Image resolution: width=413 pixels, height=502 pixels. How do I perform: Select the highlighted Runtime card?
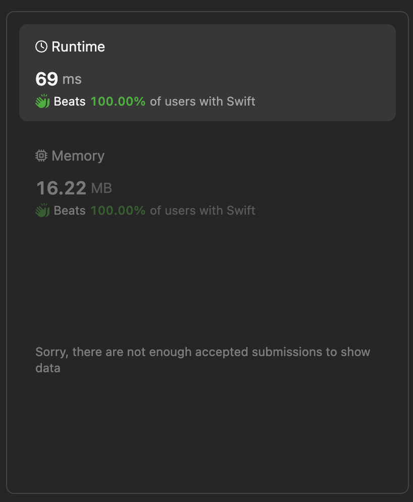(207, 72)
